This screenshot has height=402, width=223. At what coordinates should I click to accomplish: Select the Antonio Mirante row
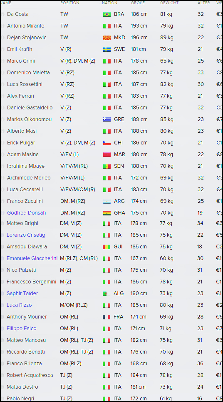pyautogui.click(x=111, y=26)
